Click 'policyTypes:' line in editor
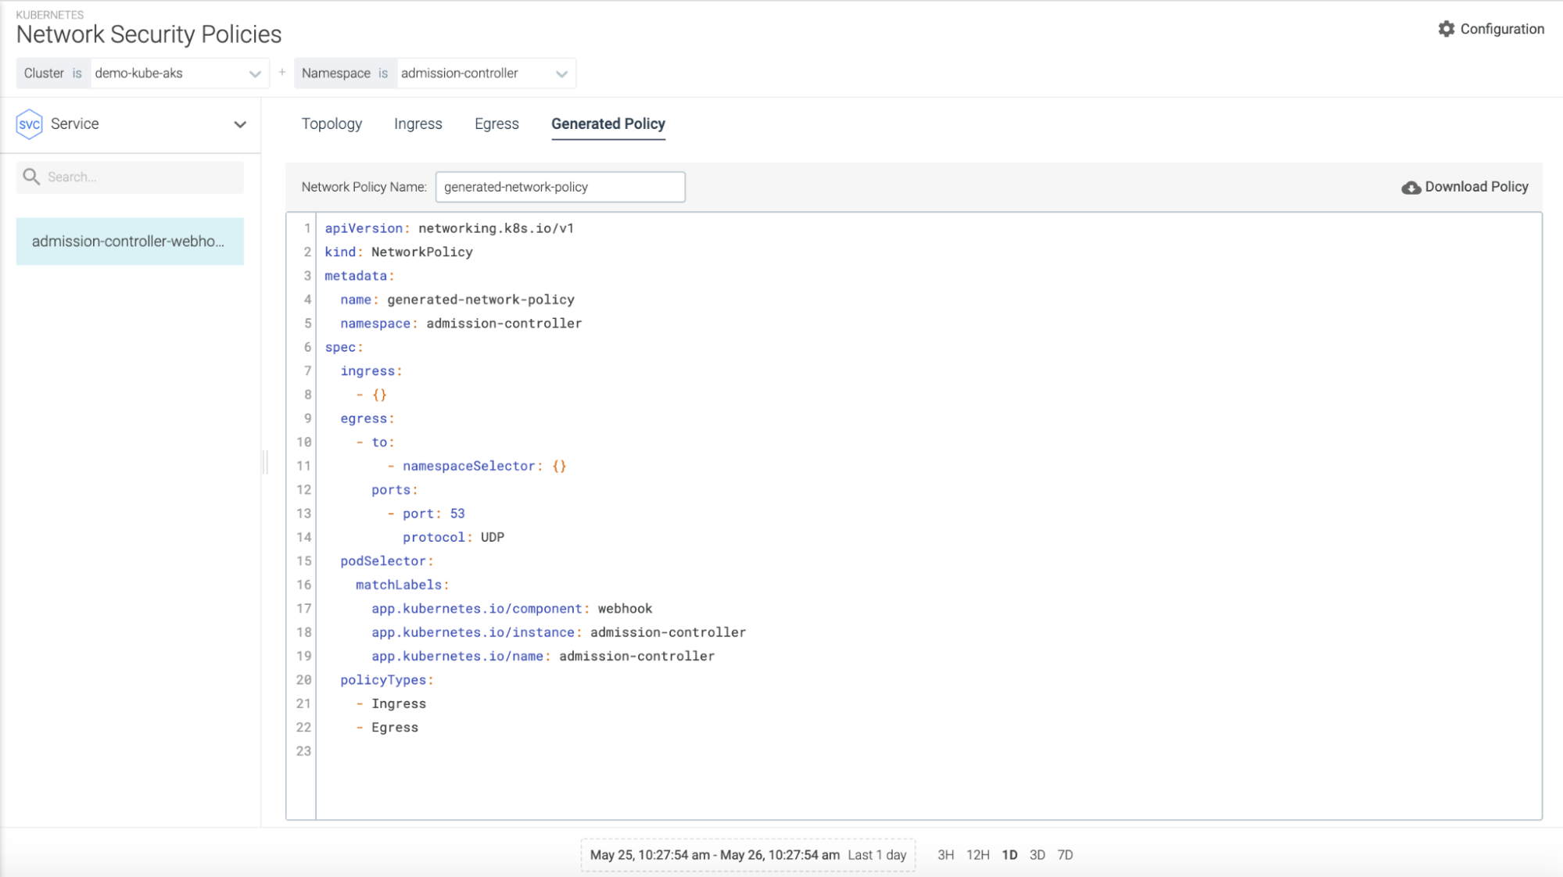The image size is (1563, 877). [387, 679]
